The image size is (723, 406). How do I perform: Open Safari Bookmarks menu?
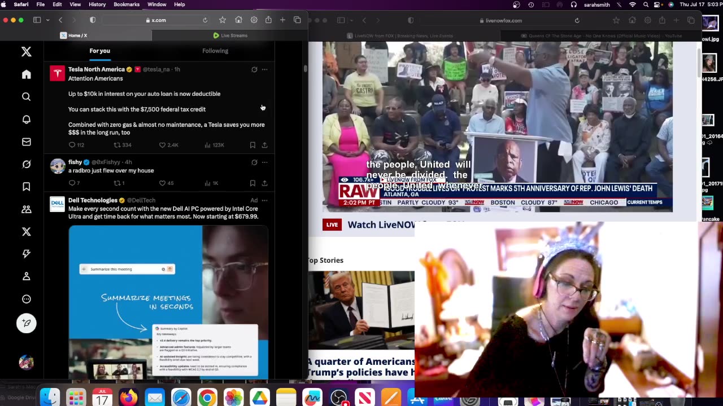click(x=127, y=5)
